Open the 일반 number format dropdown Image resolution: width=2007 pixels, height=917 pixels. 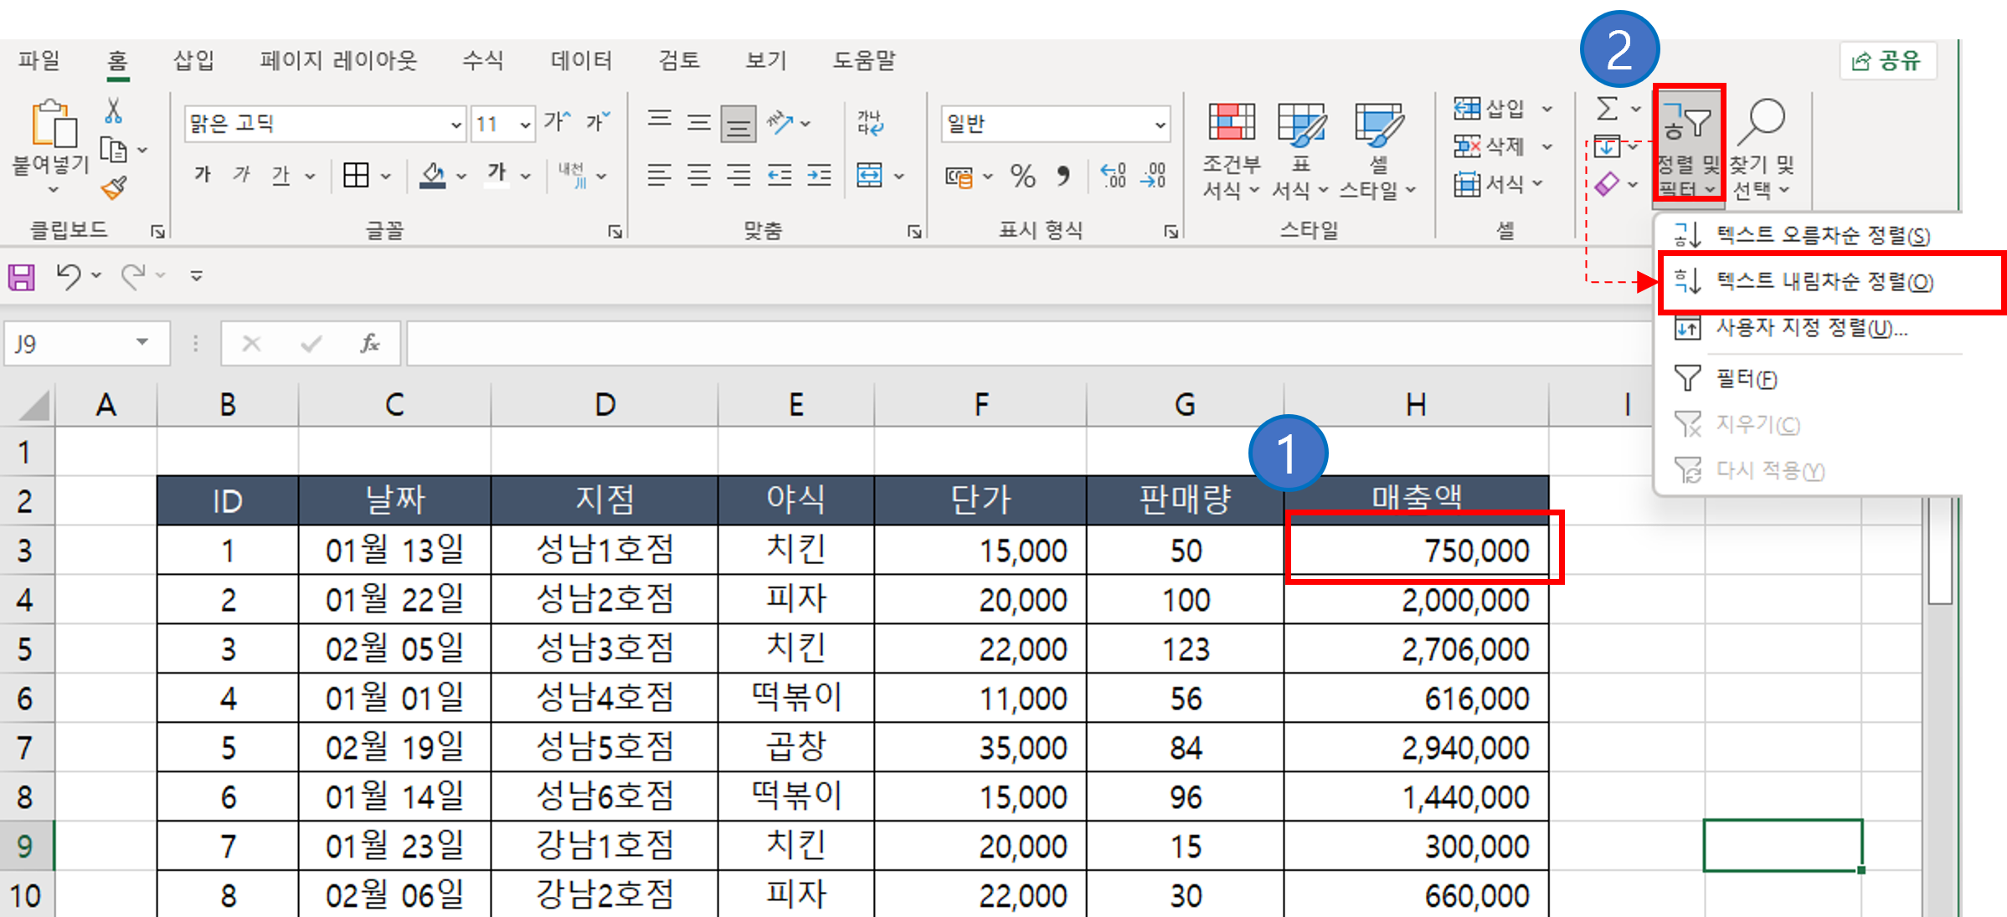1160,123
